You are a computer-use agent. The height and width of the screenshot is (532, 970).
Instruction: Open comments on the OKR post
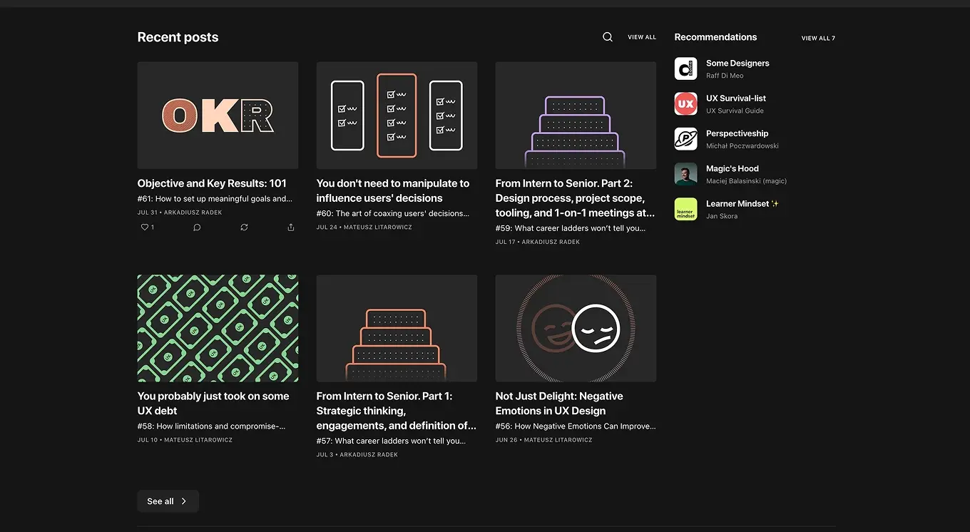[x=197, y=227]
